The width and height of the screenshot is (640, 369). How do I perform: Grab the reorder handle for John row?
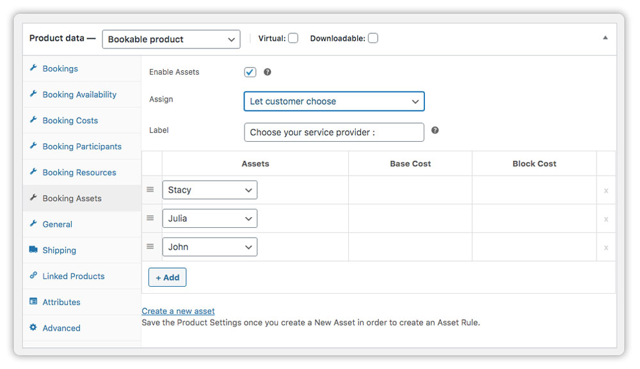click(150, 246)
